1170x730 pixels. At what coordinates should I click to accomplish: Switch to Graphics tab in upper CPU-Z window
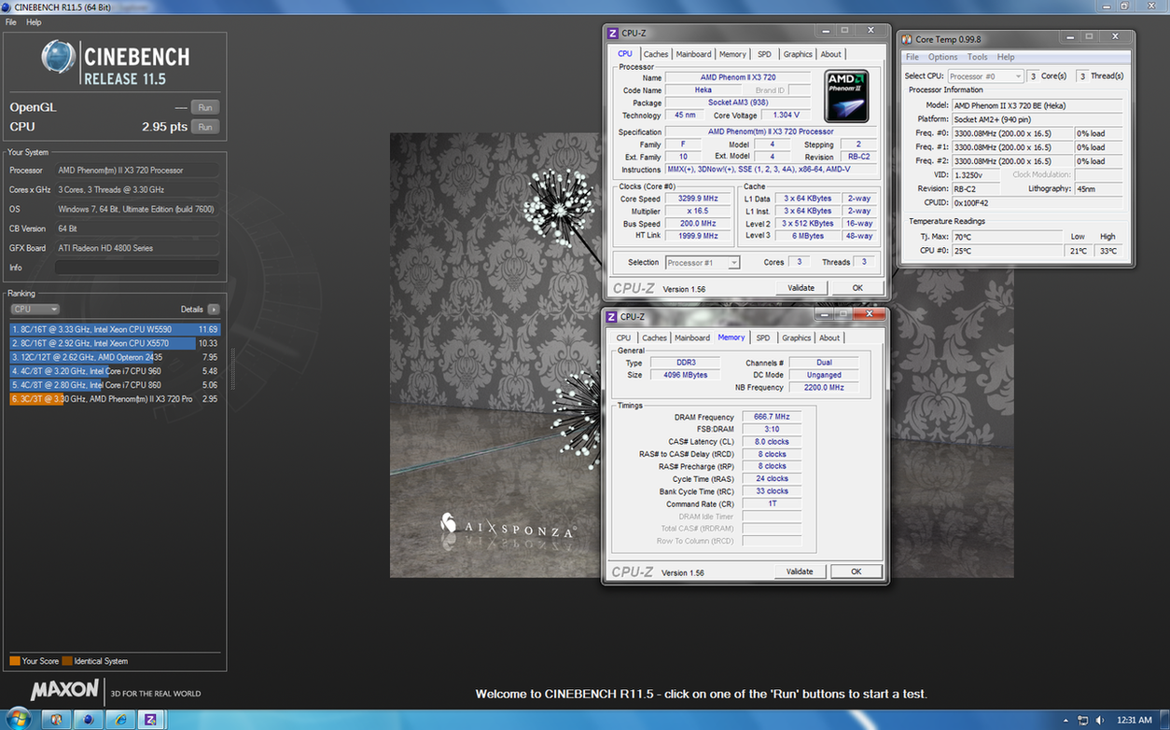(x=798, y=54)
